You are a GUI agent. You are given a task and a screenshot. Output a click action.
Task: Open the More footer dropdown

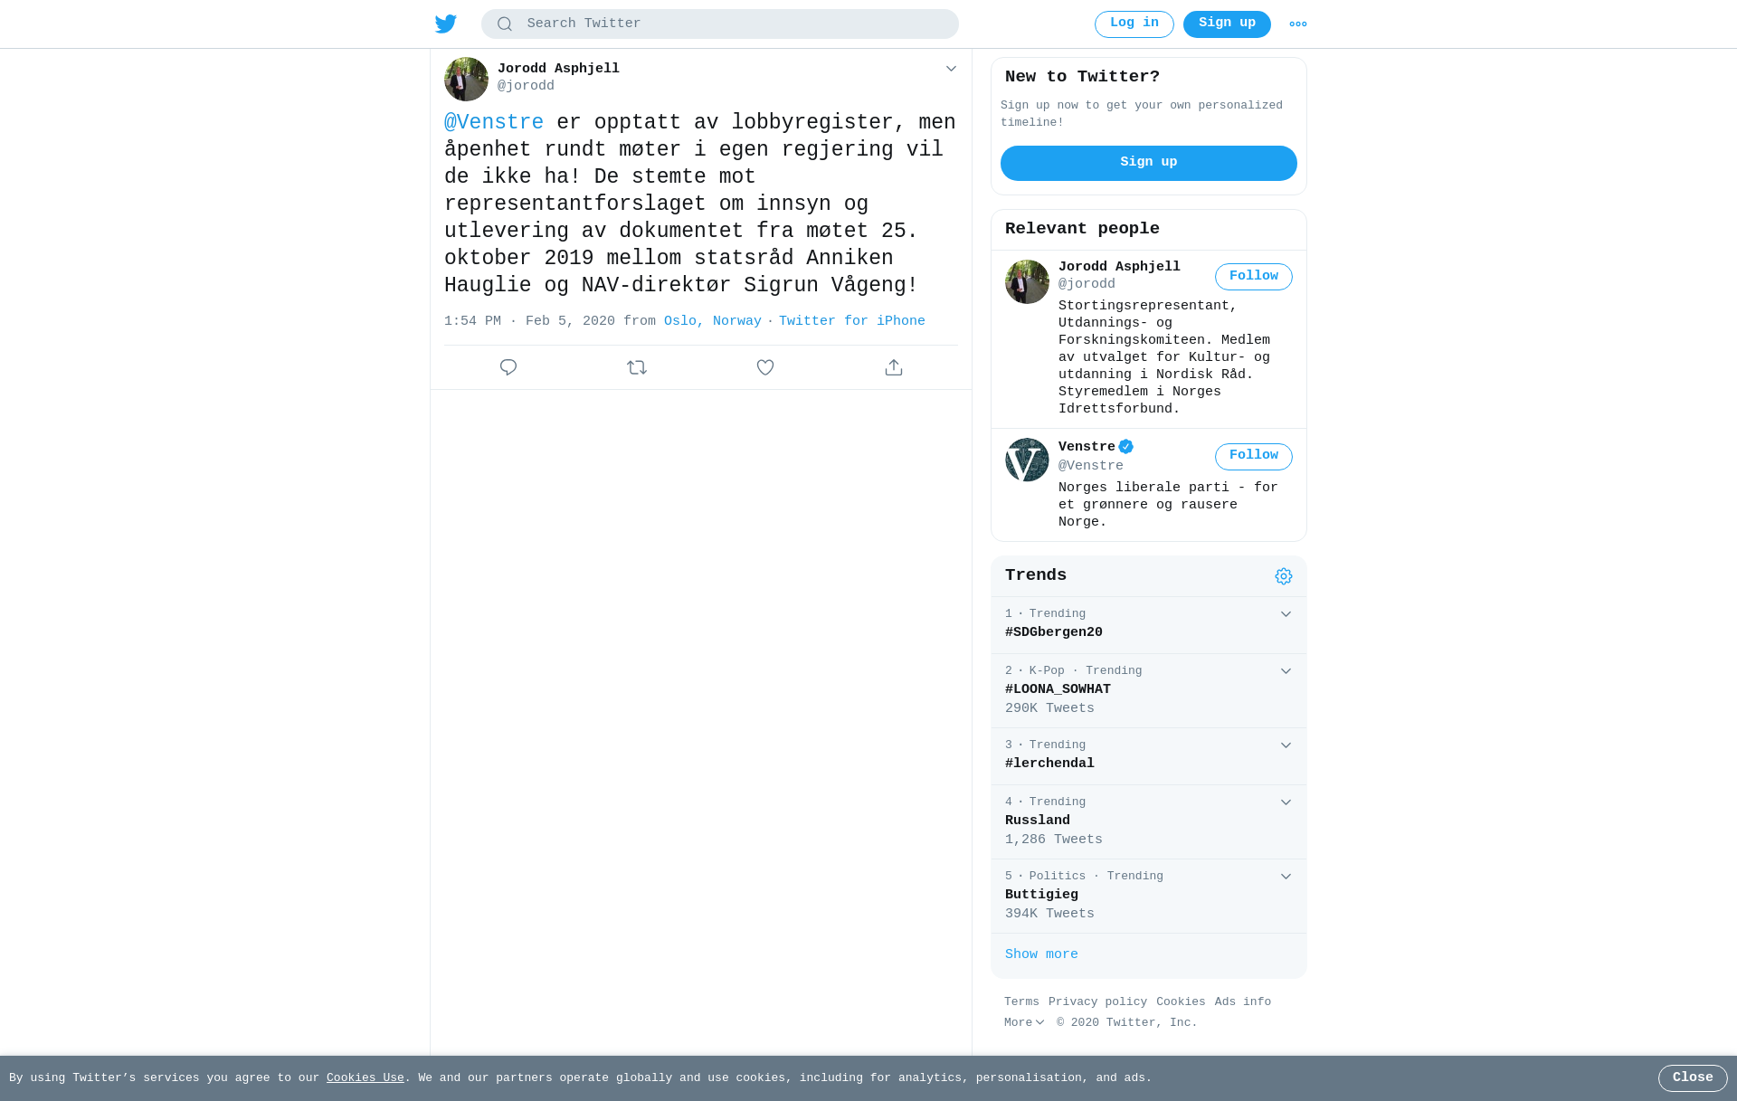(1024, 1022)
